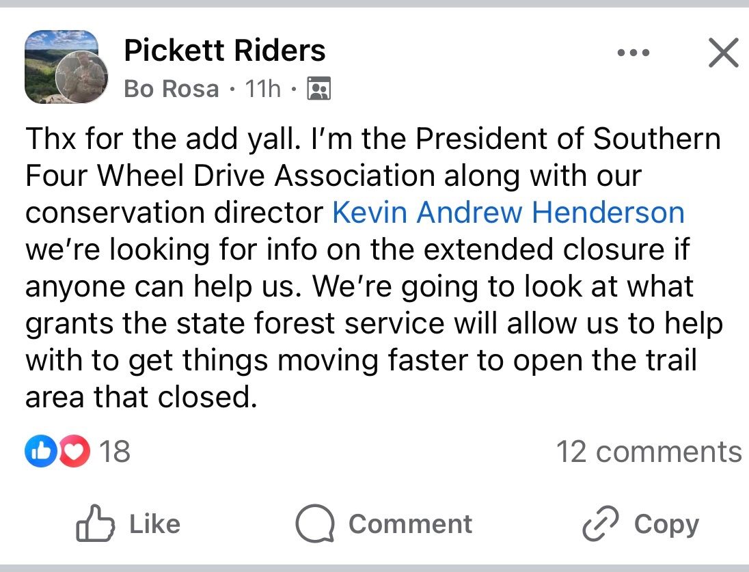
Task: Open Bo Rosa's circular profile picture
Action: [81, 78]
